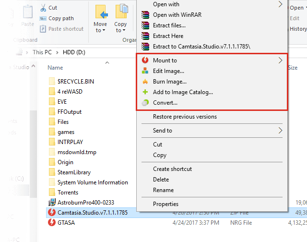The width and height of the screenshot is (307, 242).
Task: Choose Convert... from context menu
Action: click(x=212, y=103)
